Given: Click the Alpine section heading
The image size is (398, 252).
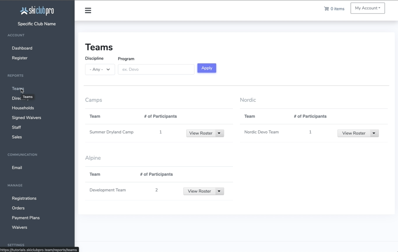Looking at the screenshot, I should point(93,158).
